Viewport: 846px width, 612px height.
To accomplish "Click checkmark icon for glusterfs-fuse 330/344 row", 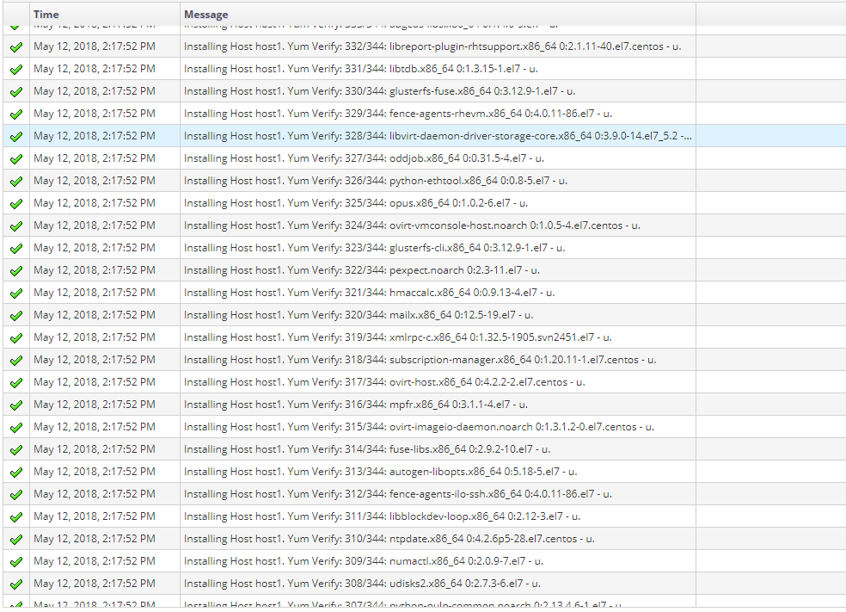I will [x=15, y=91].
